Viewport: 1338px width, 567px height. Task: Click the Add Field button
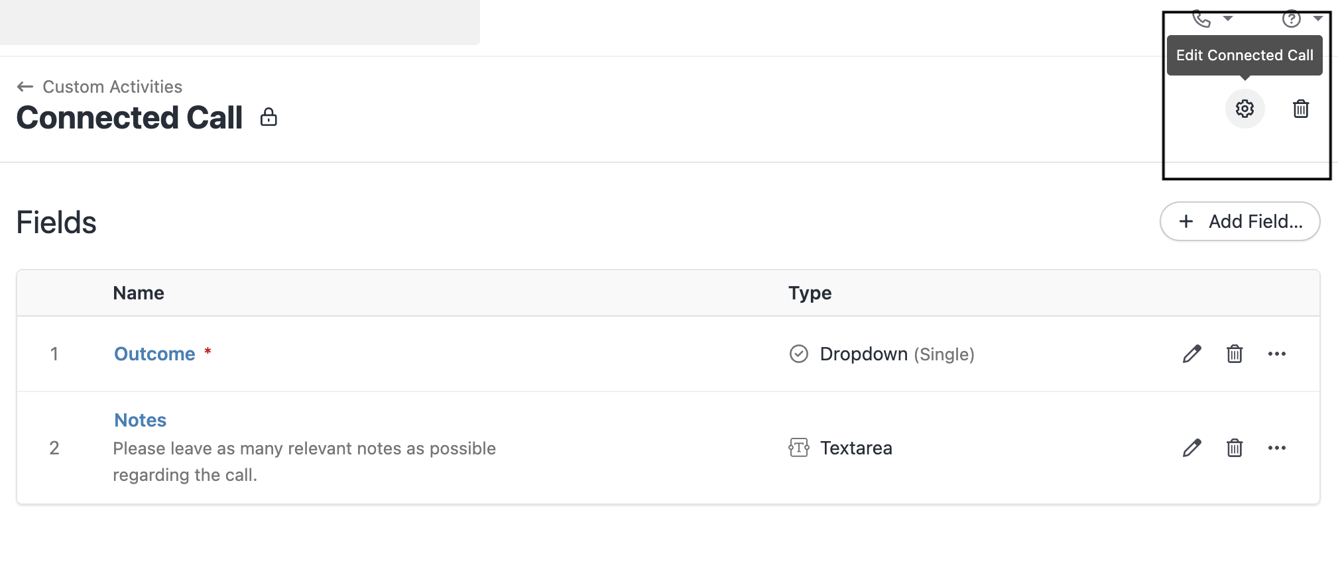pyautogui.click(x=1239, y=221)
